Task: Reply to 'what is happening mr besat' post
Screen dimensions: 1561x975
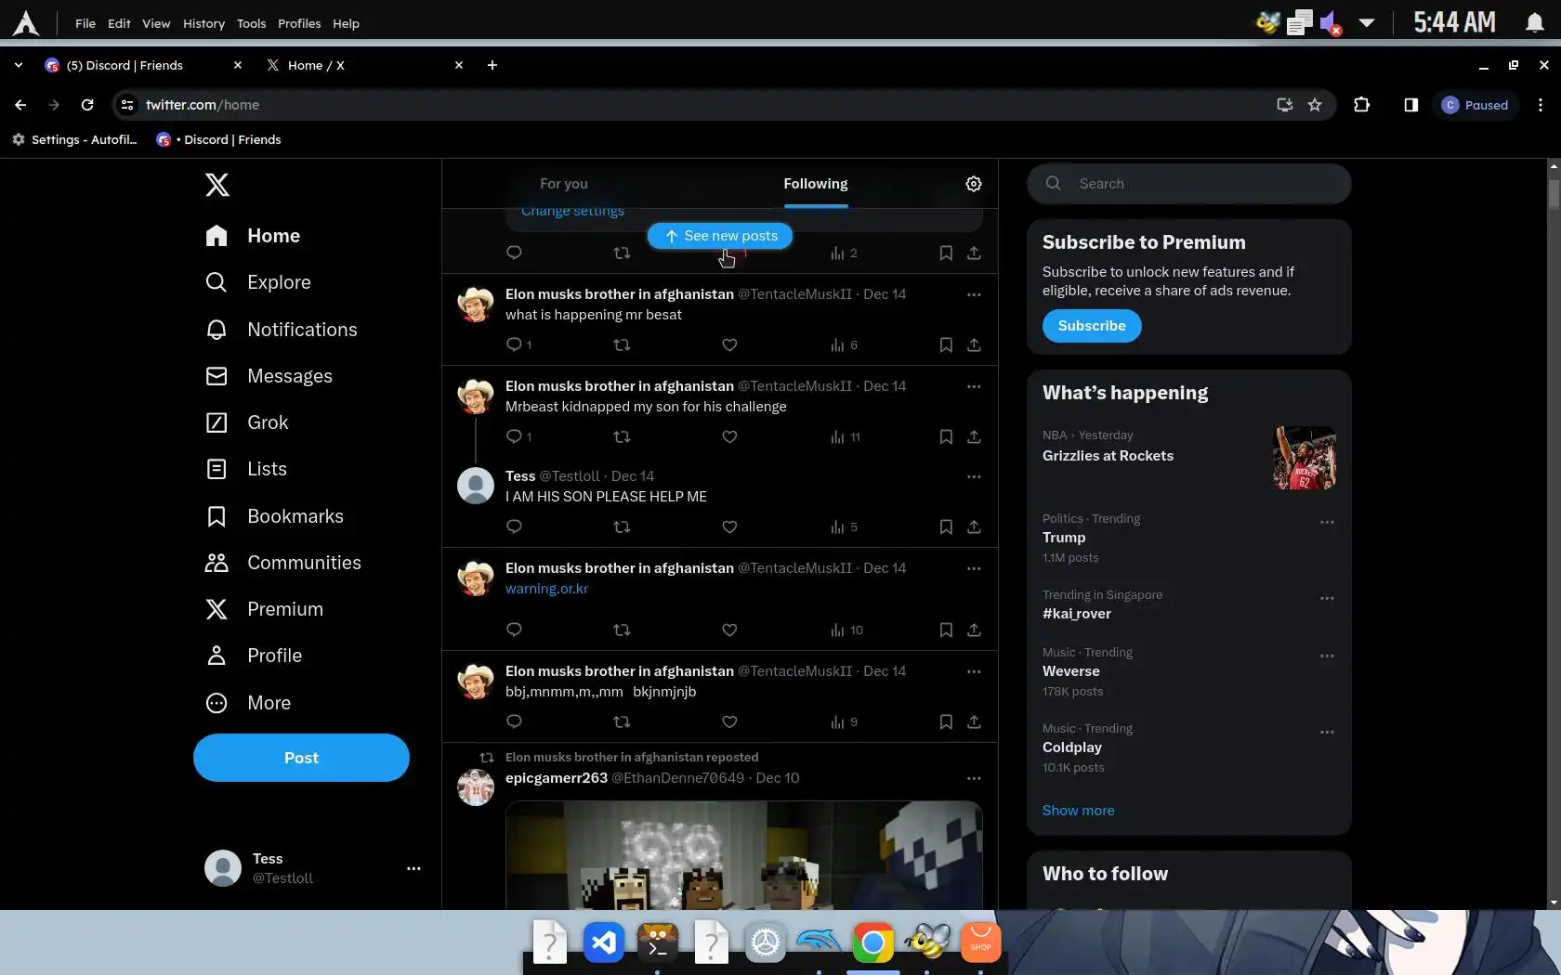Action: click(x=514, y=344)
